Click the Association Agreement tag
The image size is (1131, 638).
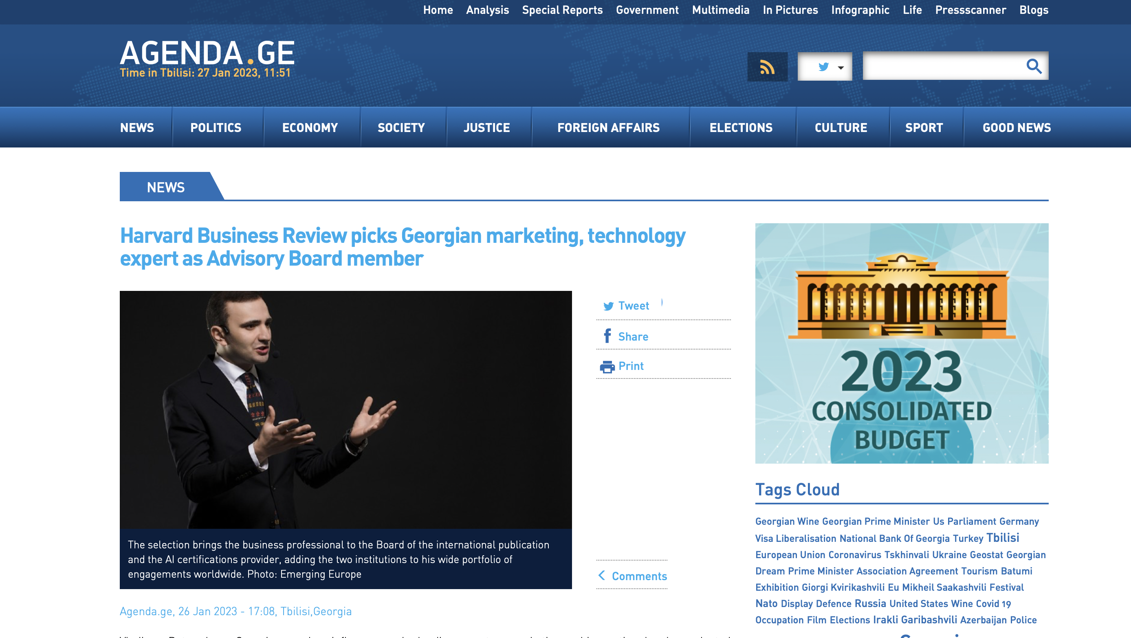(907, 571)
